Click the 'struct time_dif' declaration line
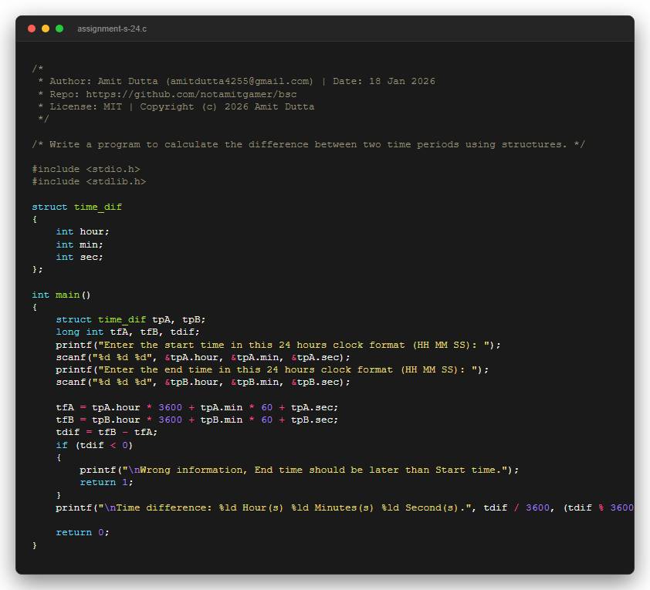Image resolution: width=650 pixels, height=590 pixels. click(x=77, y=207)
